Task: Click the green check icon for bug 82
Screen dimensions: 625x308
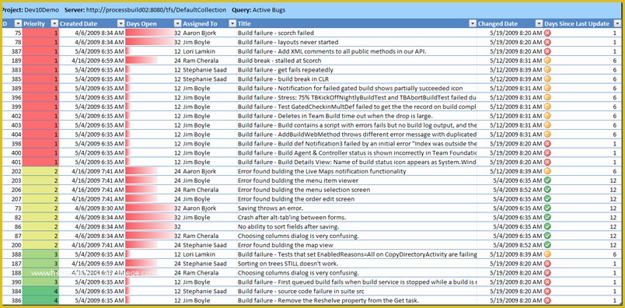Action: (x=548, y=218)
